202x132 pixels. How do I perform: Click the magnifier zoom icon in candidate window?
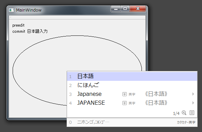(184, 113)
